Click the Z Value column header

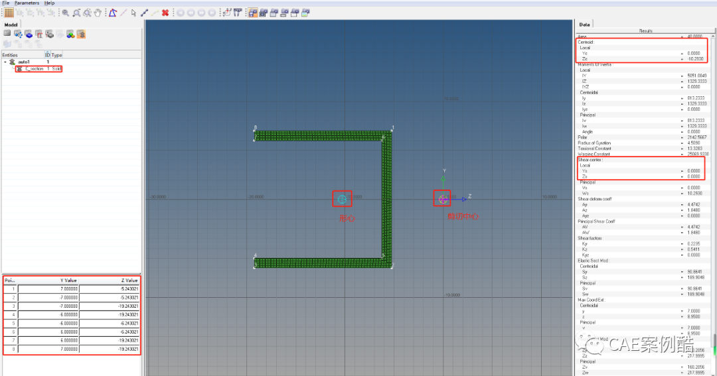pyautogui.click(x=110, y=280)
